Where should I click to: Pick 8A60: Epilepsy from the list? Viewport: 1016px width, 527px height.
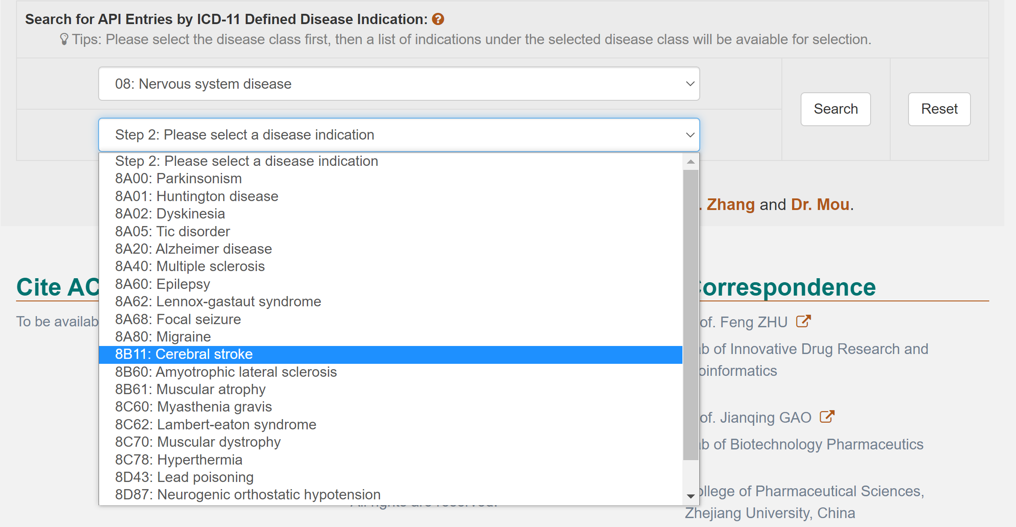tap(162, 284)
